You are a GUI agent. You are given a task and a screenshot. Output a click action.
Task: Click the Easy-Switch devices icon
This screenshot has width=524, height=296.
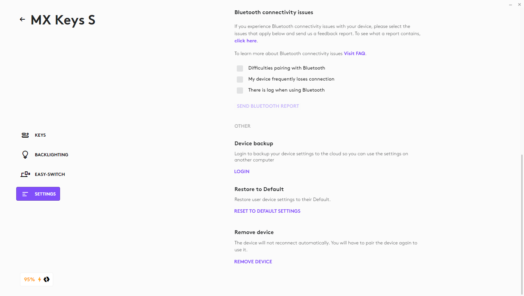point(25,174)
